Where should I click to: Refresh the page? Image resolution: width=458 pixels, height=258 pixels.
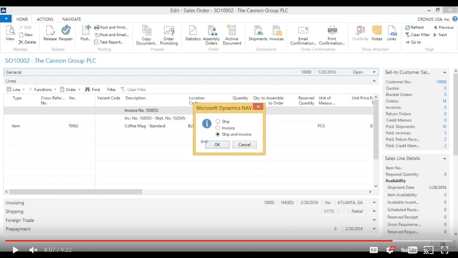click(414, 27)
